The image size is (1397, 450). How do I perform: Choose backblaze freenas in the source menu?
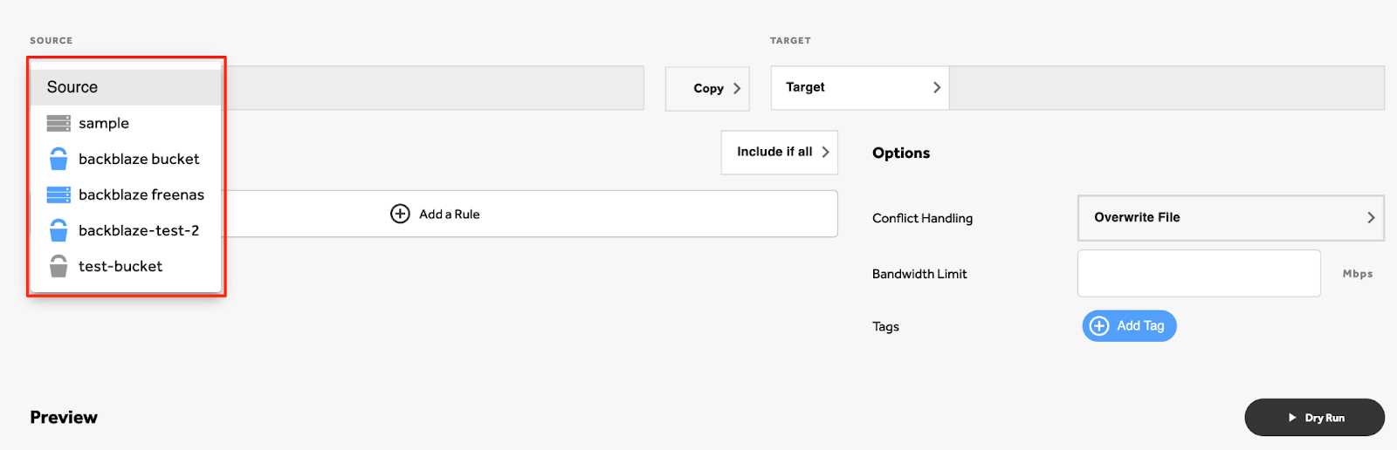tap(126, 194)
